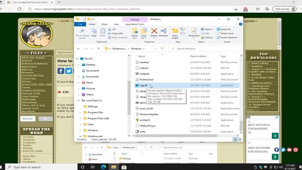Image resolution: width=302 pixels, height=170 pixels.
Task: Go up one folder level arrow
Action: tap(99, 49)
